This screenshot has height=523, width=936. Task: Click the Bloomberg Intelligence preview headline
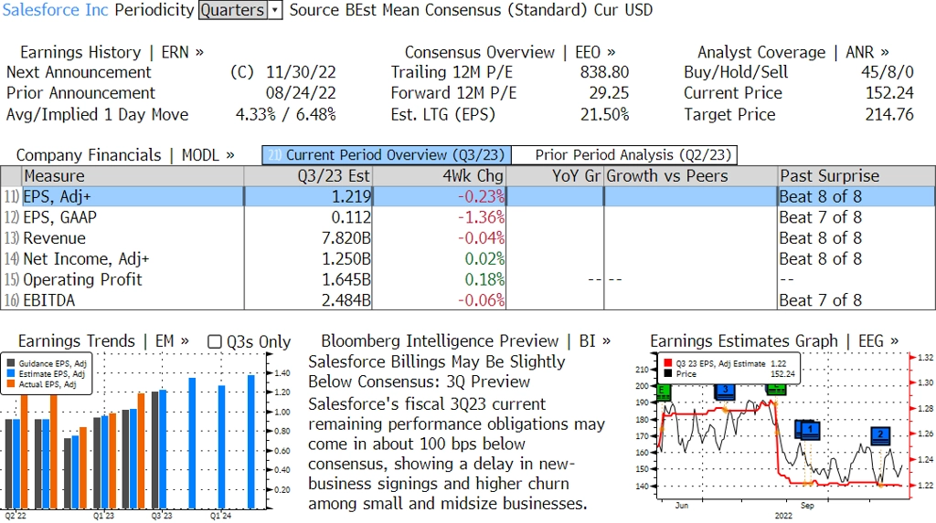(436, 371)
